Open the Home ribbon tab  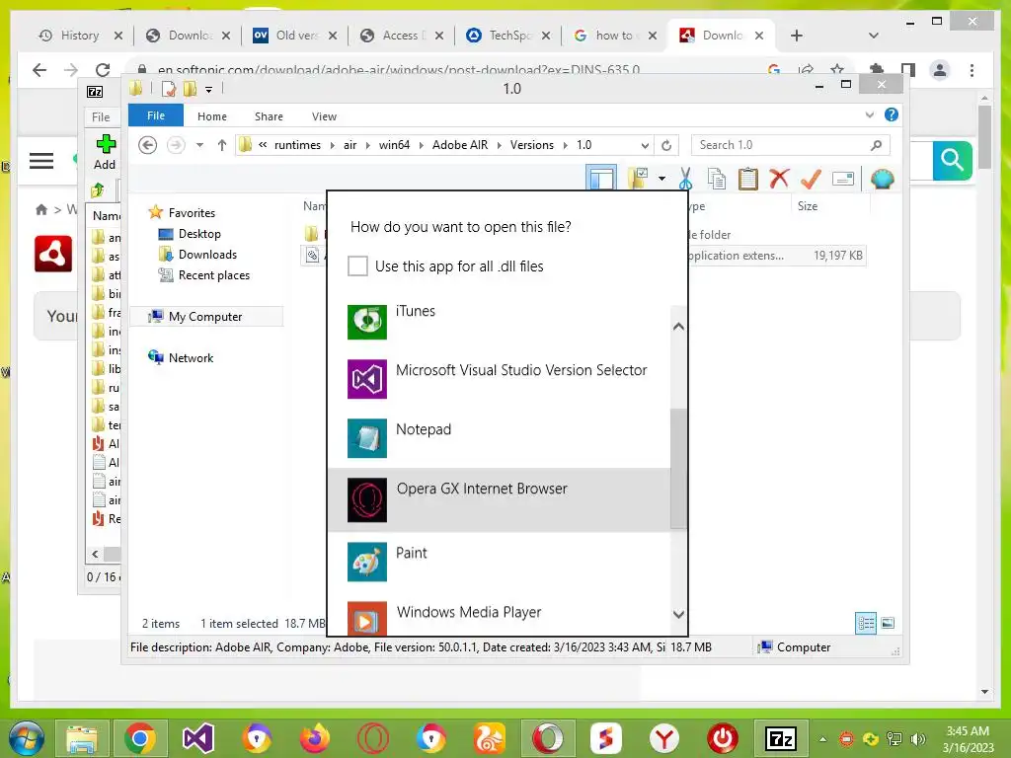click(212, 116)
